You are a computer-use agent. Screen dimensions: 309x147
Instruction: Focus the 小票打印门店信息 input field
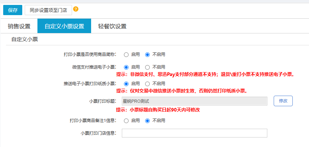tap(195, 133)
